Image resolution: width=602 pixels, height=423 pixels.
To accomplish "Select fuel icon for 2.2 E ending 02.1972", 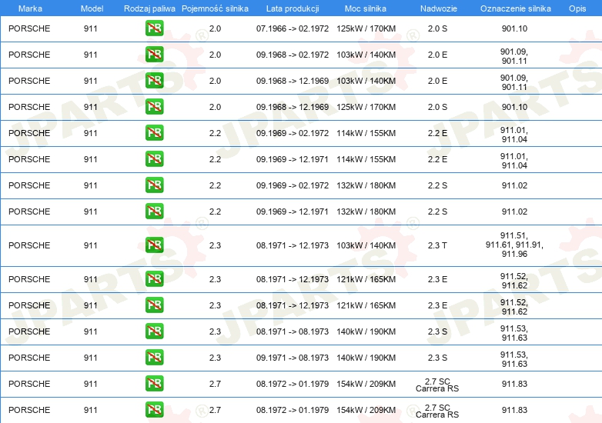I will pos(154,133).
